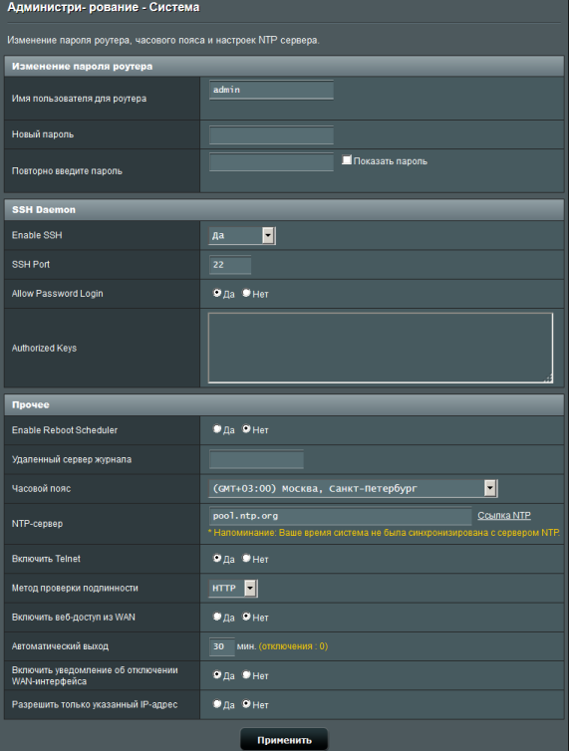Click the Enable SSH label

(37, 235)
